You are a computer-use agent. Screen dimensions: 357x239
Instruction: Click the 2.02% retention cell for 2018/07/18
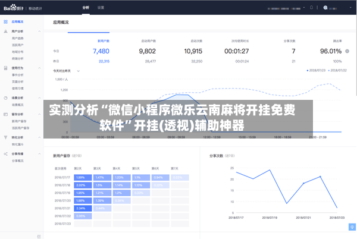tap(83, 185)
